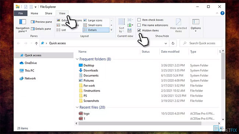Select the Large icons layout
This screenshot has width=239, height=134.
(x=93, y=21)
